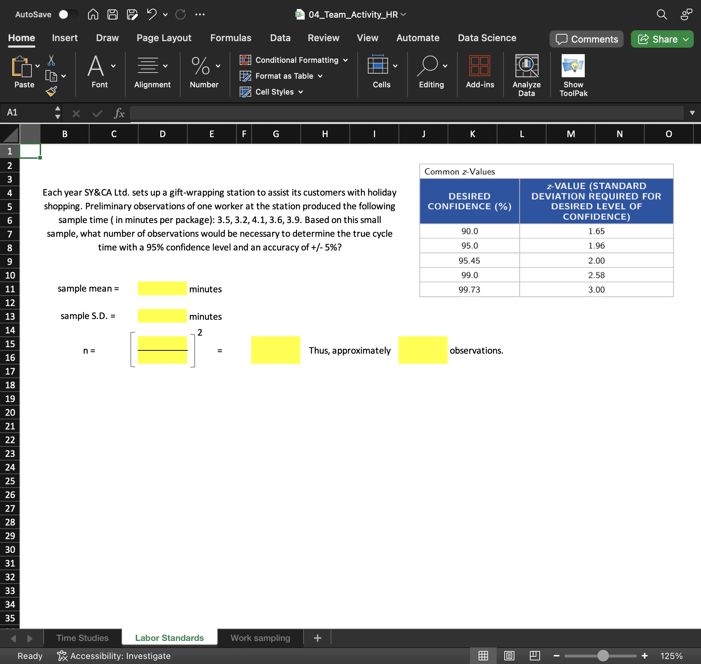Click the Home icon in title bar
Screen dimensions: 701x664
[x=93, y=14]
